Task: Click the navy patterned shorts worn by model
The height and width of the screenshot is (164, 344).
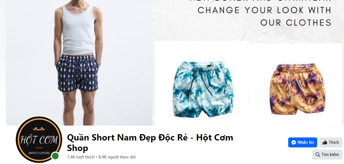Action: (78, 73)
